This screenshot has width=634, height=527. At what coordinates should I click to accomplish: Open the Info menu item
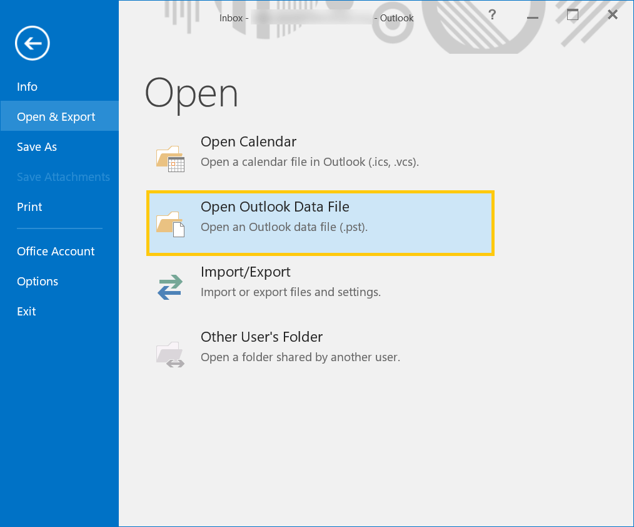coord(27,86)
